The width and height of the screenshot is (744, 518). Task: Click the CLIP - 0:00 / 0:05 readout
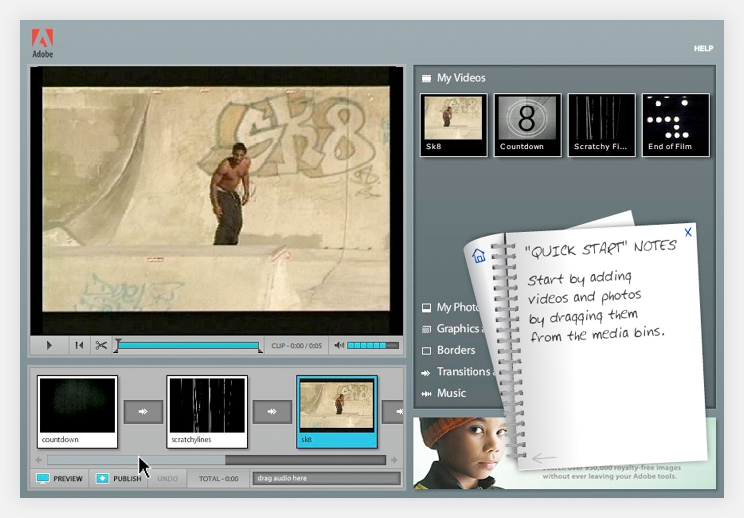point(296,346)
